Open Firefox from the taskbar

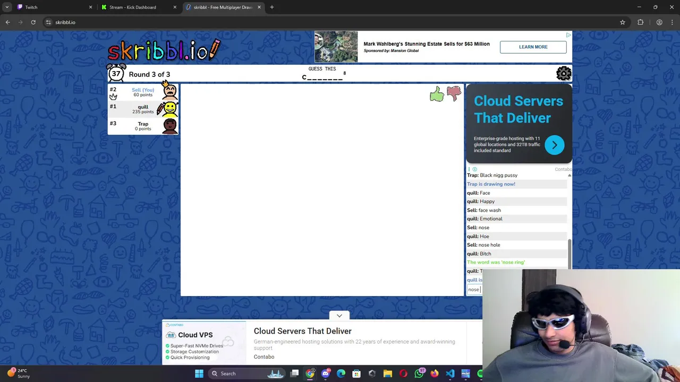click(x=435, y=374)
